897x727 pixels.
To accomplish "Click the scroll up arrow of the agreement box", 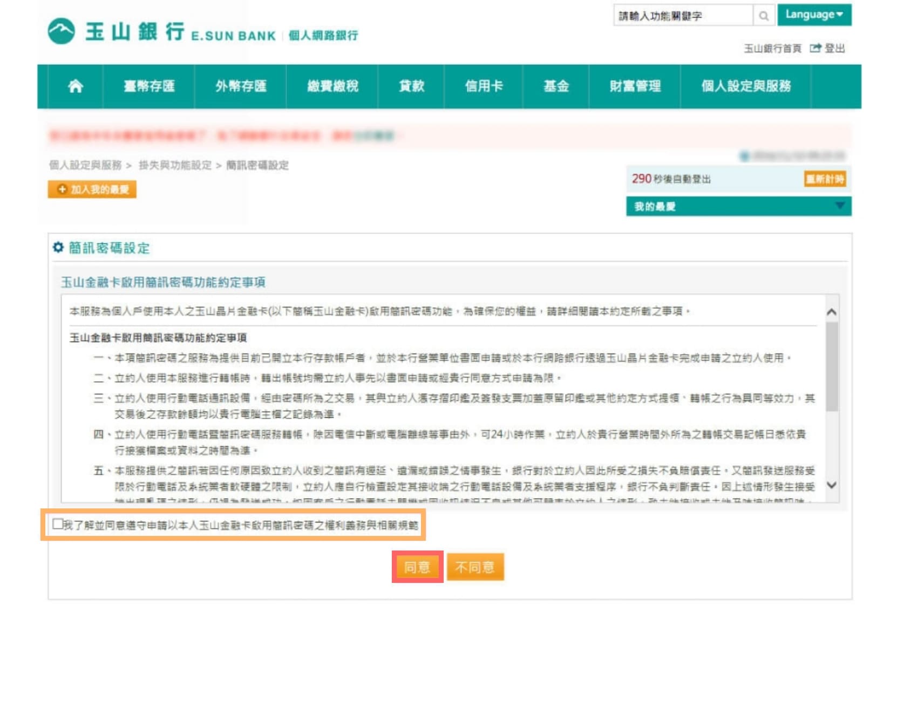I will point(832,312).
